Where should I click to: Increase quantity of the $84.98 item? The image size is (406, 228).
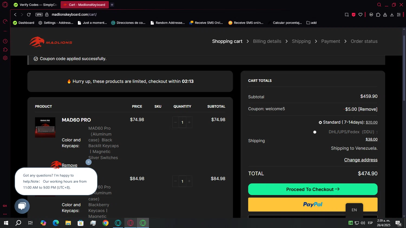[189, 181]
